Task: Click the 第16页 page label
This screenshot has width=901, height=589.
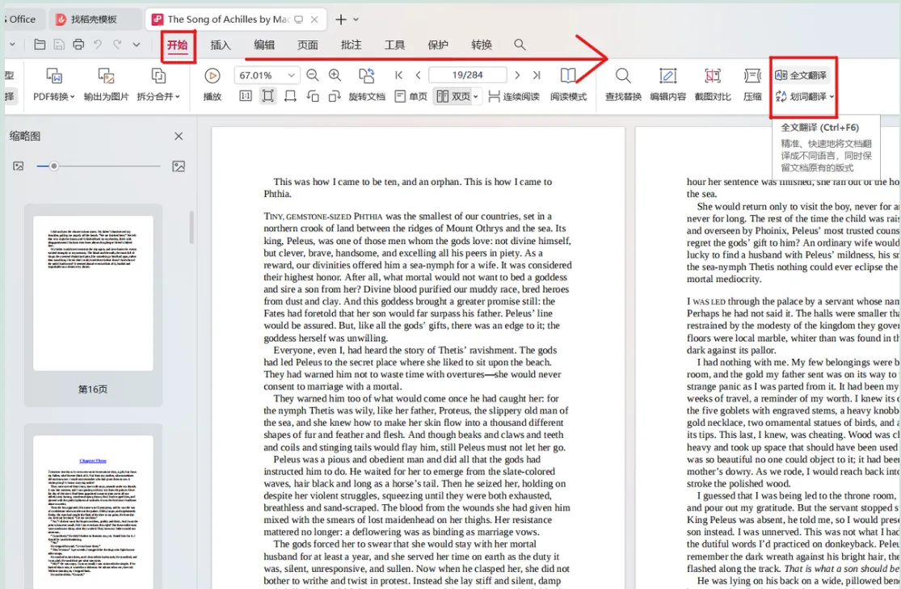Action: click(x=93, y=389)
